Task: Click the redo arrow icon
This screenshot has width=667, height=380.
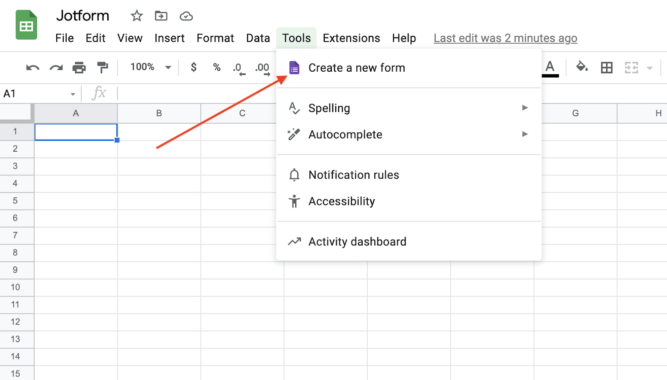Action: pos(56,67)
